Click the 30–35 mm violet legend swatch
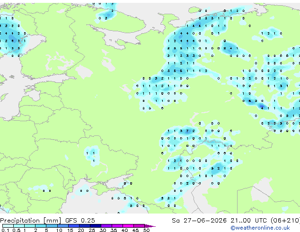 tap(106, 226)
